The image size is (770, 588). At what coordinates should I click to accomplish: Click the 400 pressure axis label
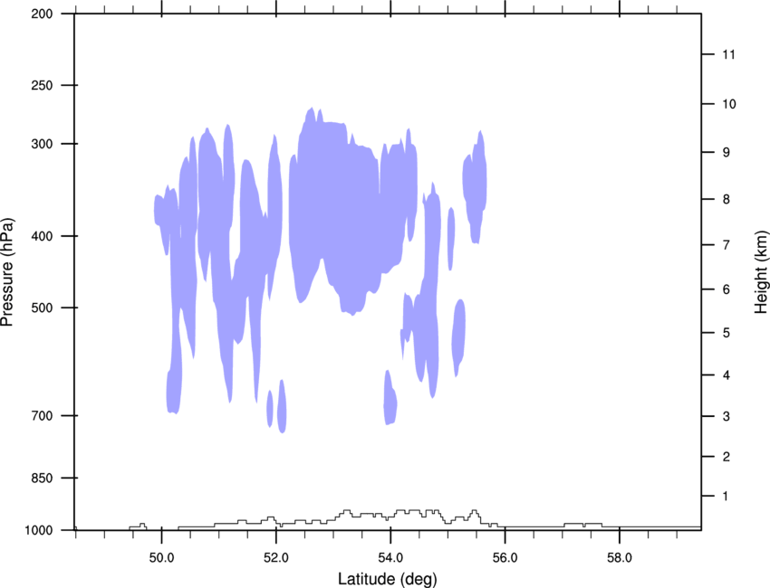click(42, 236)
